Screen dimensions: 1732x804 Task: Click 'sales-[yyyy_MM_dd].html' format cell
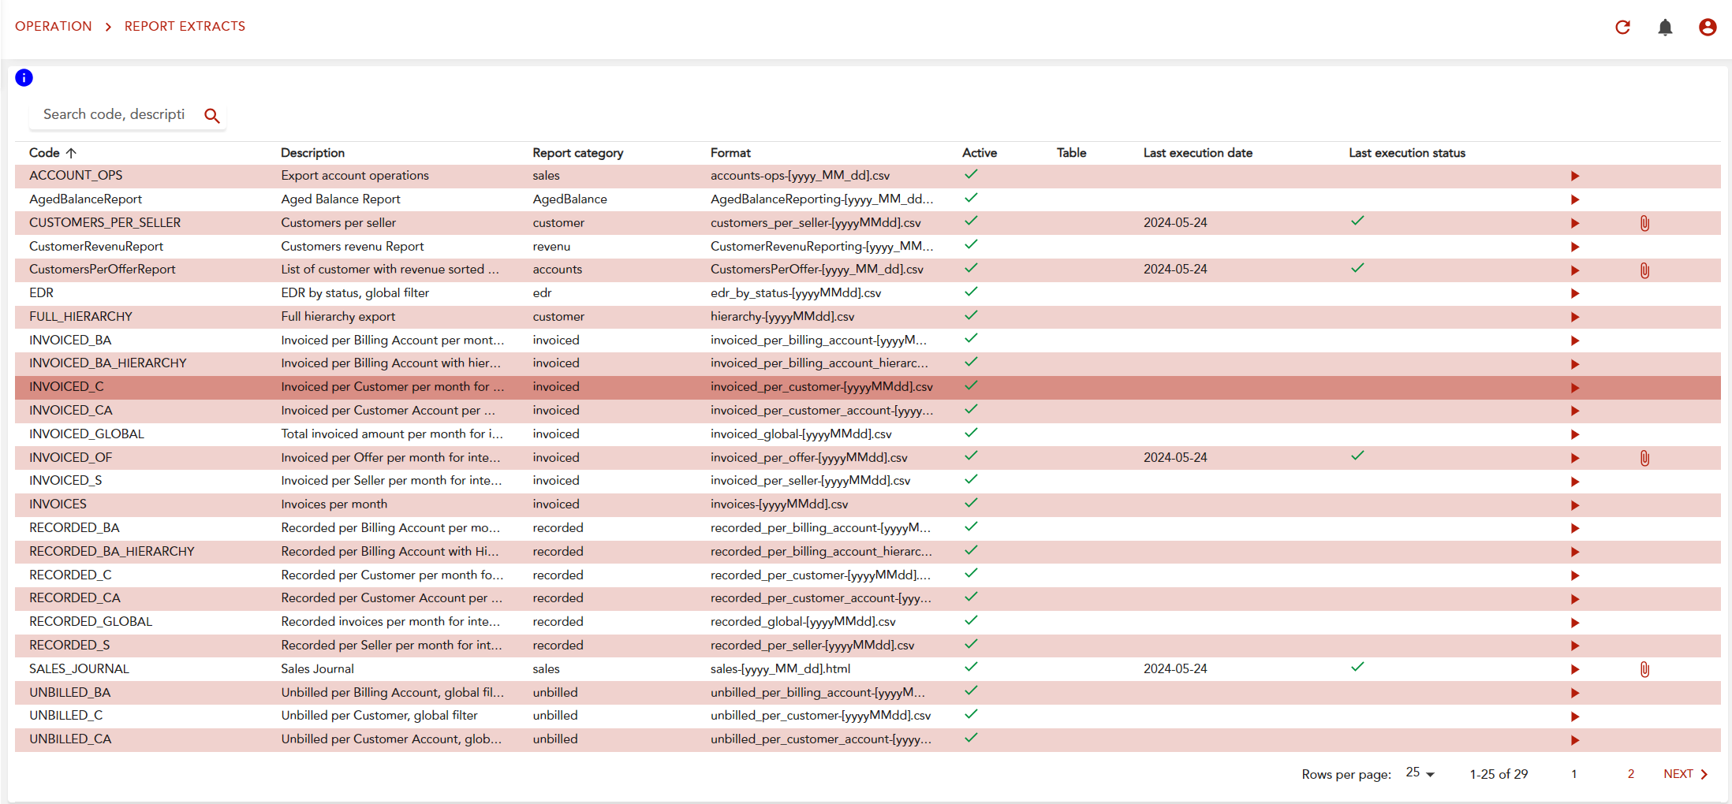coord(780,669)
